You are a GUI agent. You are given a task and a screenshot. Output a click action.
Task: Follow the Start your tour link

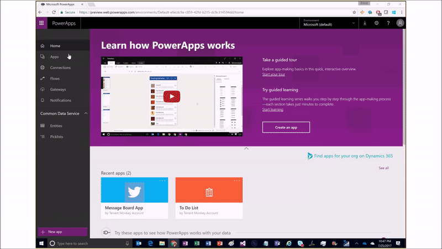point(273,74)
